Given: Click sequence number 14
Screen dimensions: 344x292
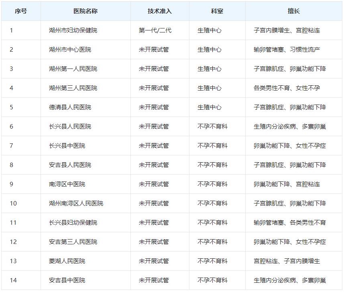Looking at the screenshot, I should [x=13, y=280].
